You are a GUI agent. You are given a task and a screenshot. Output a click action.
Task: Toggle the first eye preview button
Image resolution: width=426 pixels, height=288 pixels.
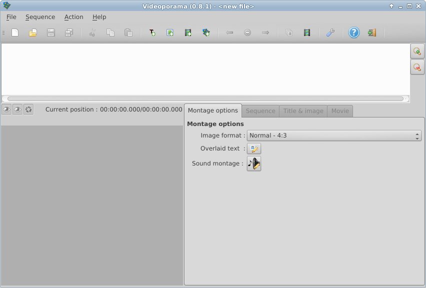7,109
